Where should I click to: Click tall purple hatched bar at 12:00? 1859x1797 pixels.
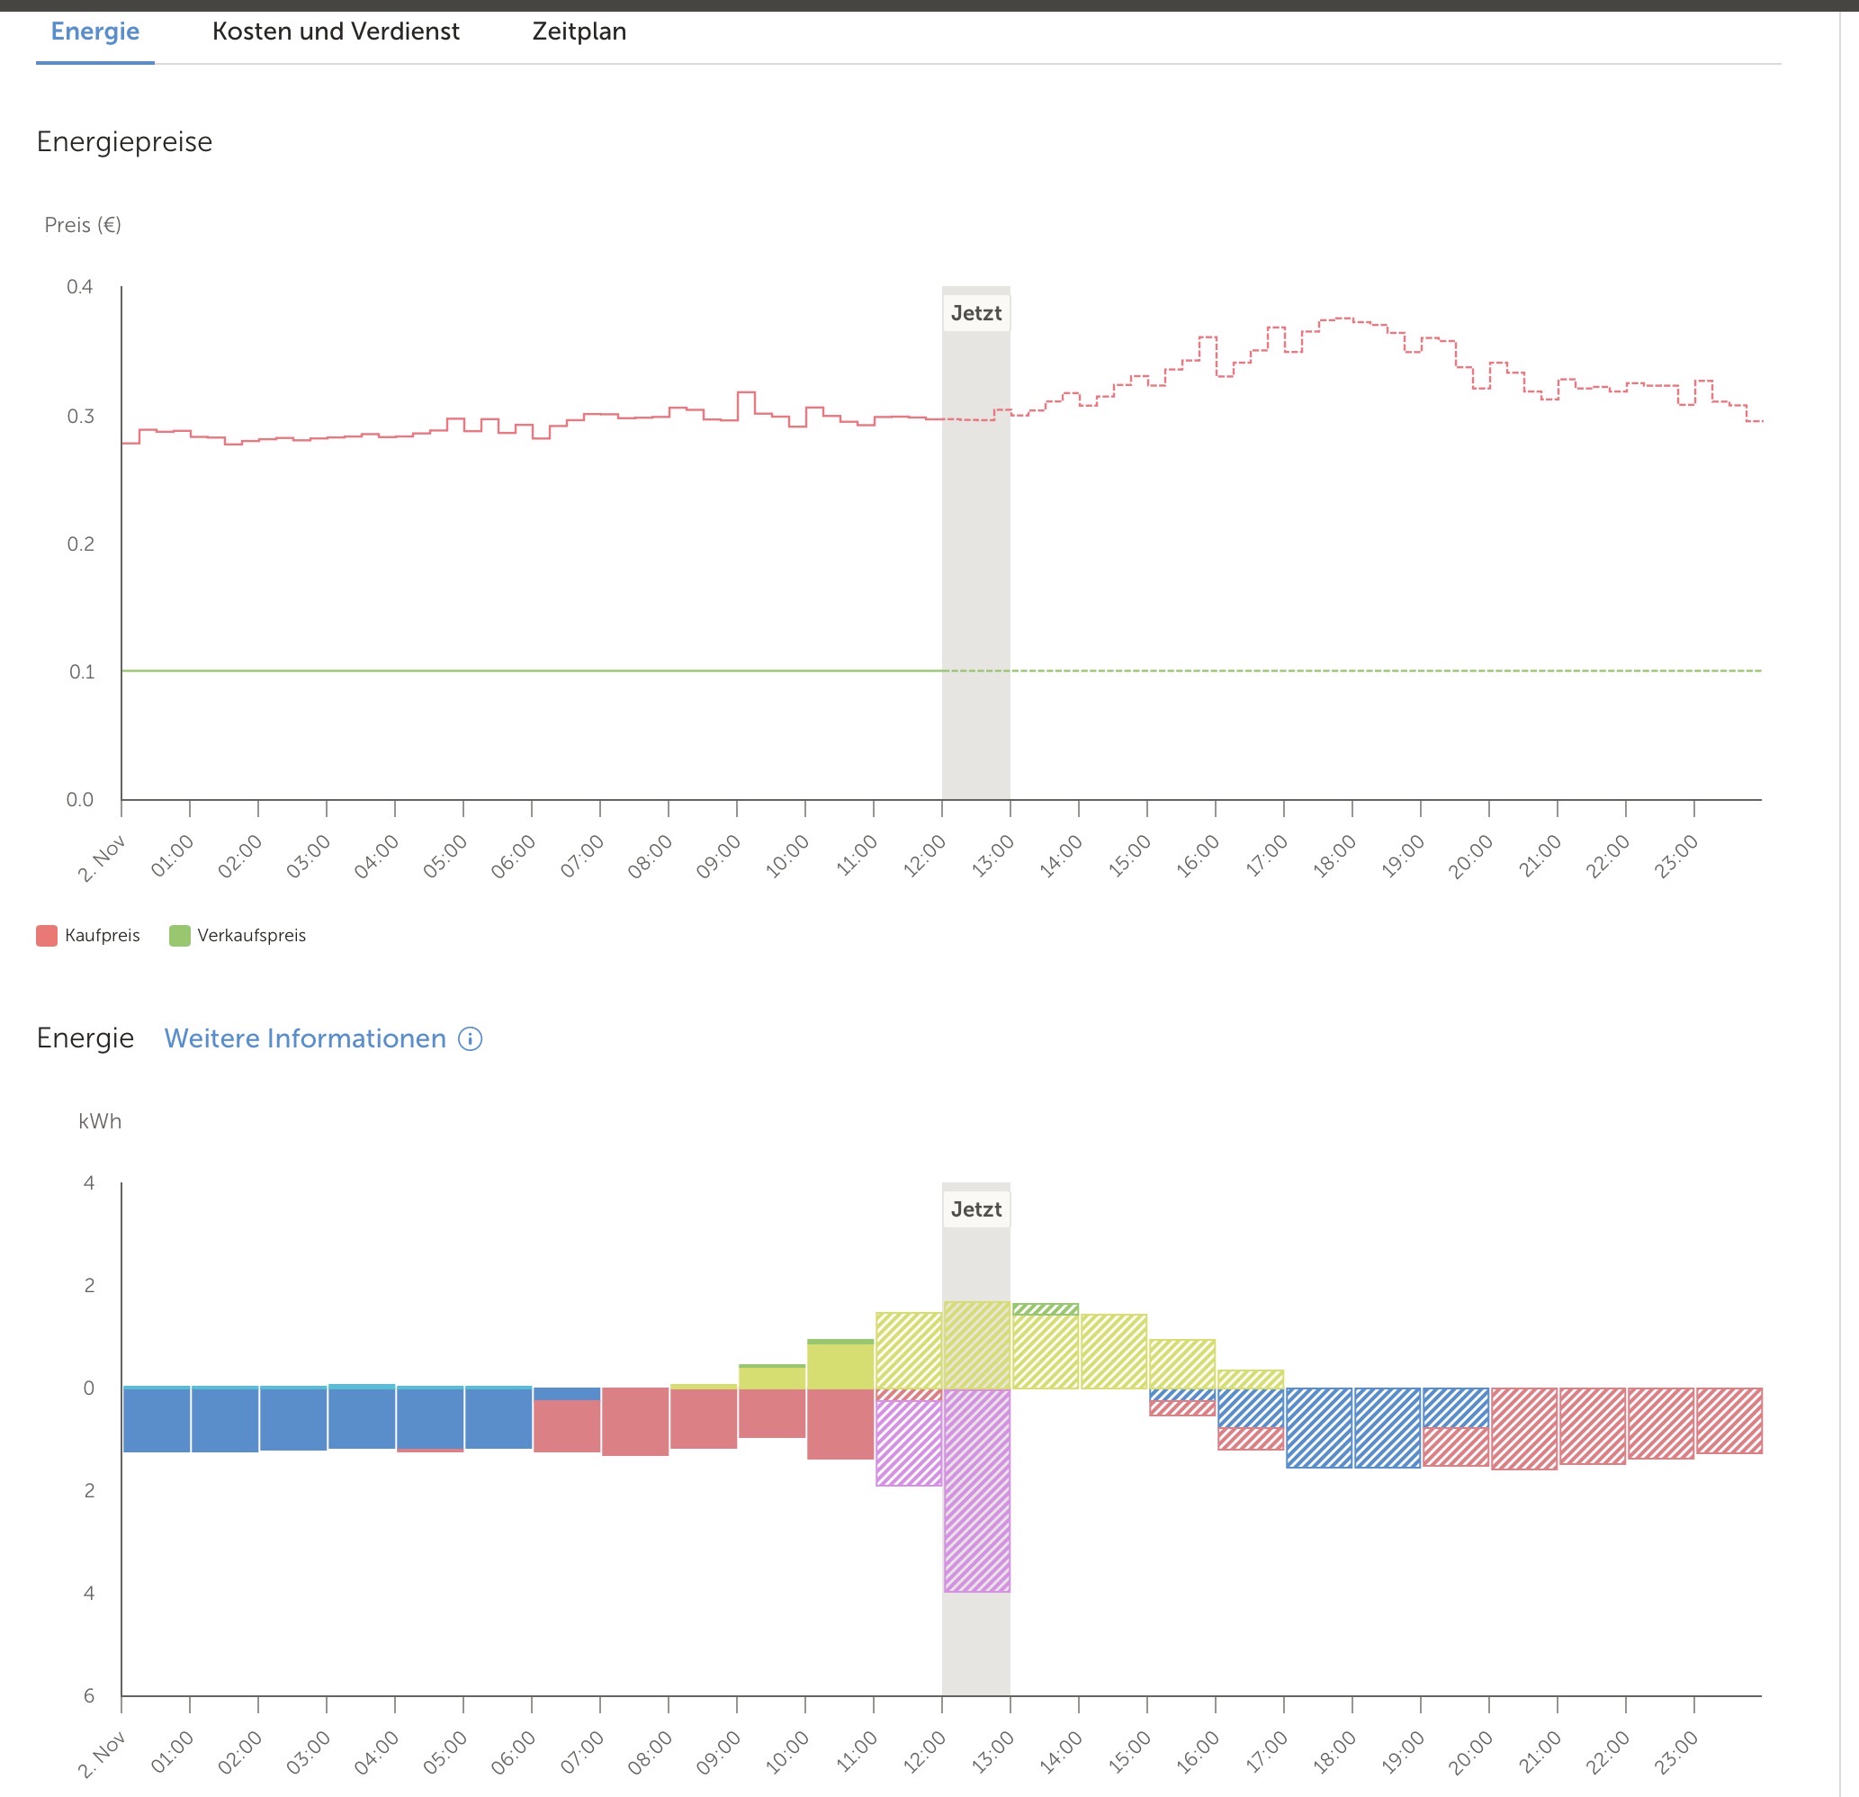(976, 1489)
